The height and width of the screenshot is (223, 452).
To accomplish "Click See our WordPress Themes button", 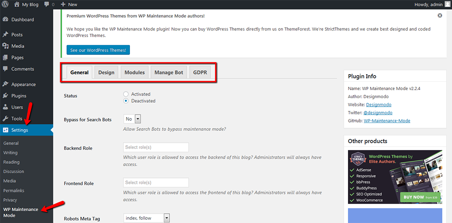I will (x=98, y=50).
